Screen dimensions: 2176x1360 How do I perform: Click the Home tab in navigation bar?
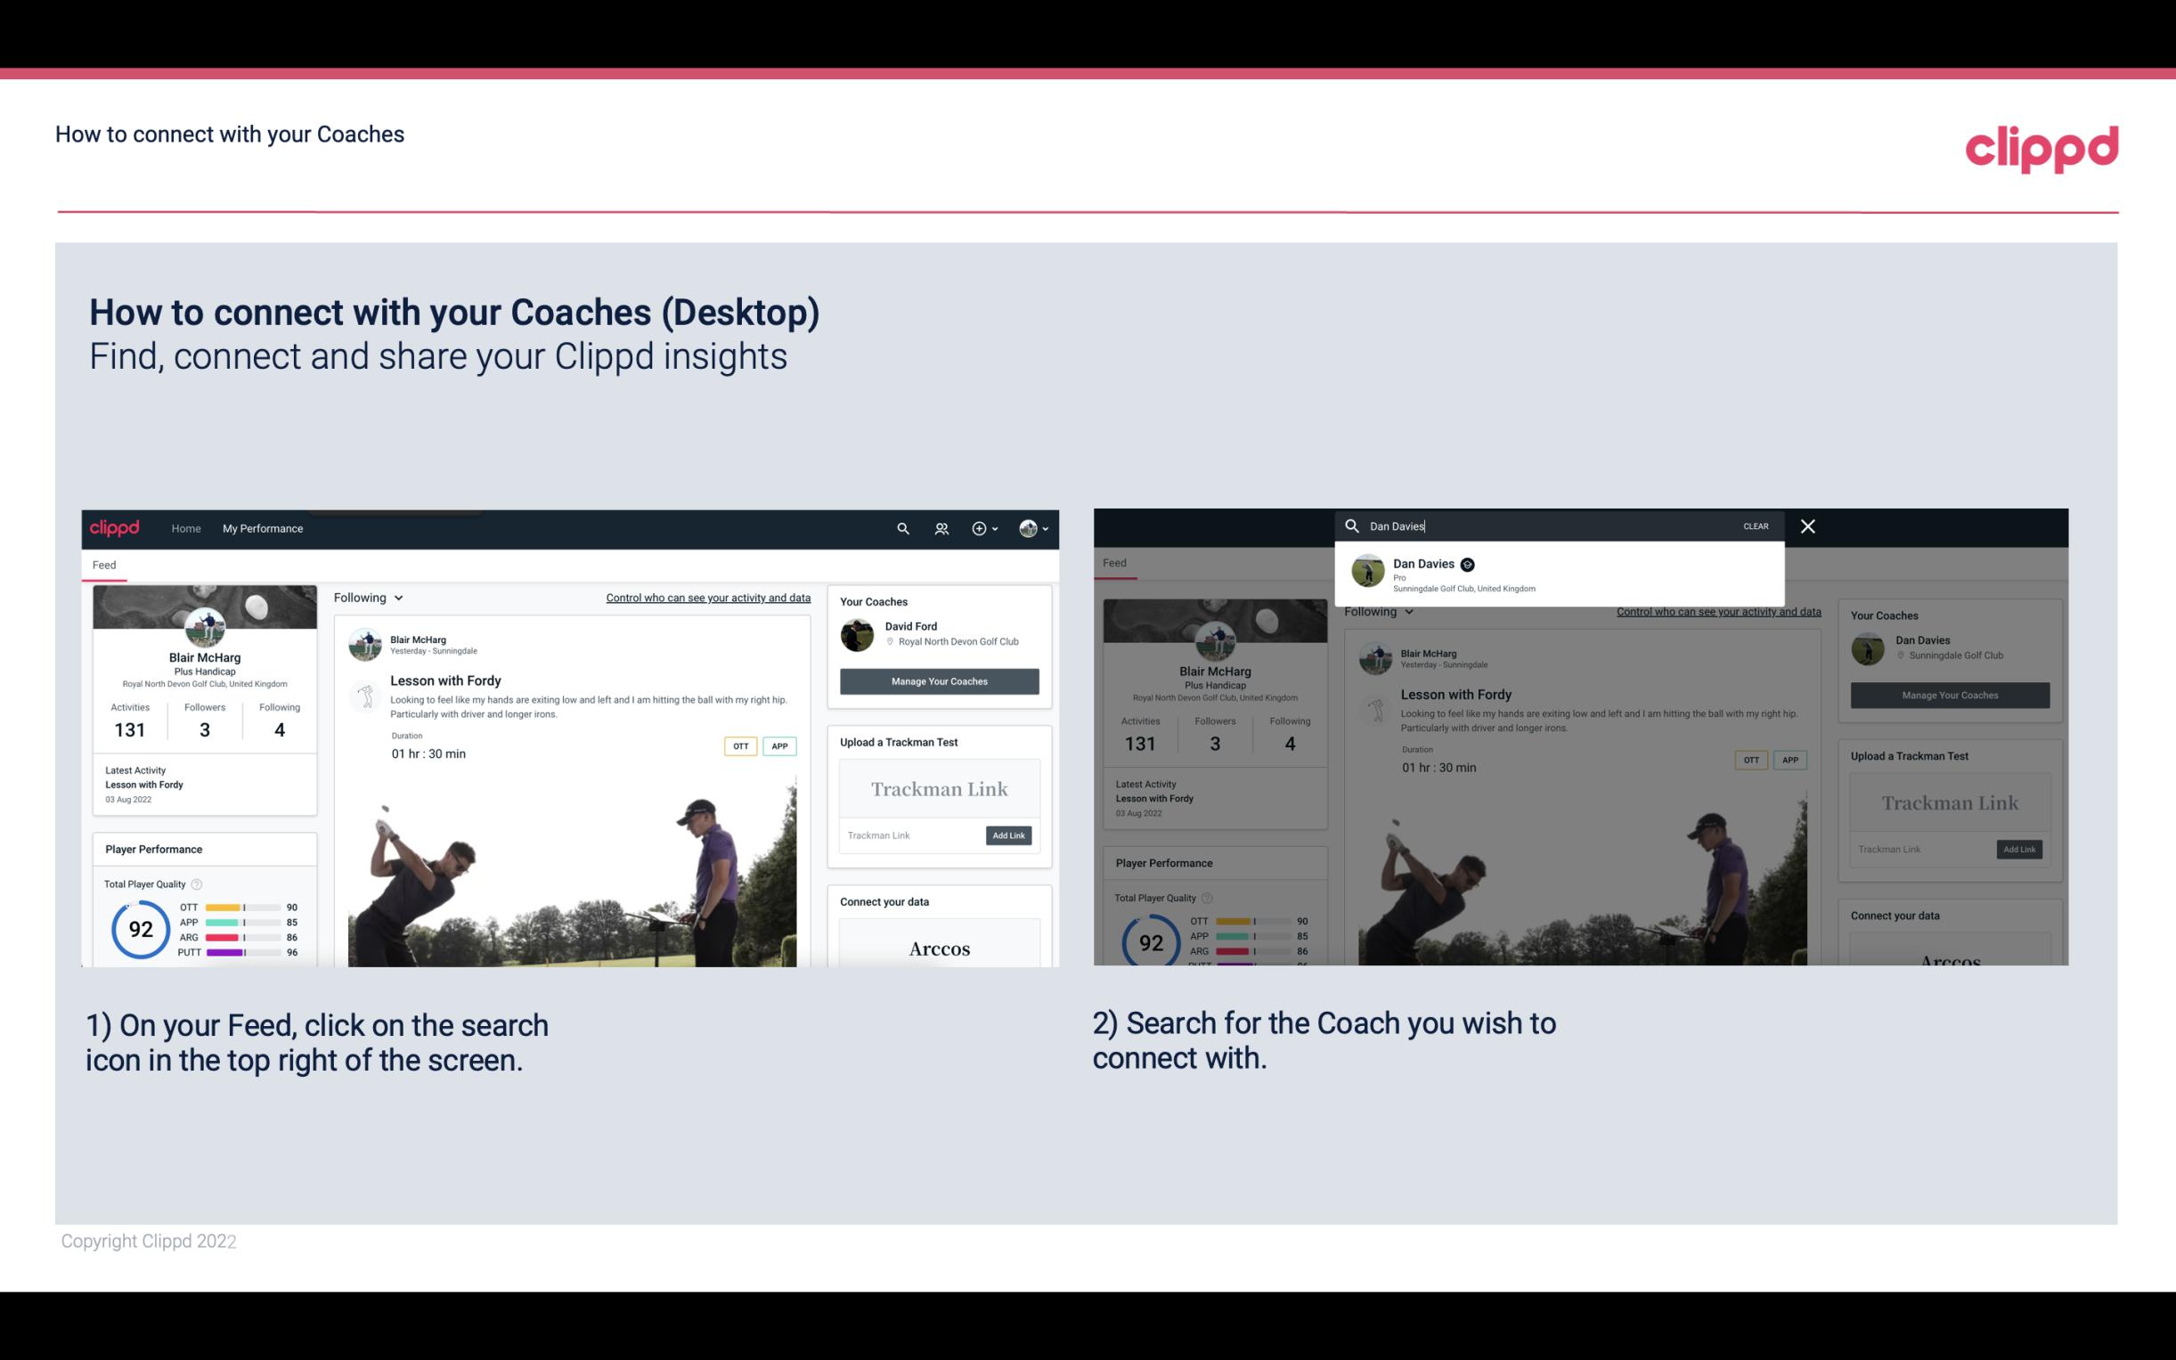(x=188, y=528)
